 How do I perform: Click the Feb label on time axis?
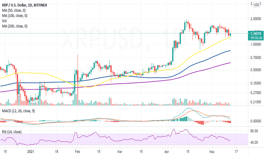(x=77, y=152)
